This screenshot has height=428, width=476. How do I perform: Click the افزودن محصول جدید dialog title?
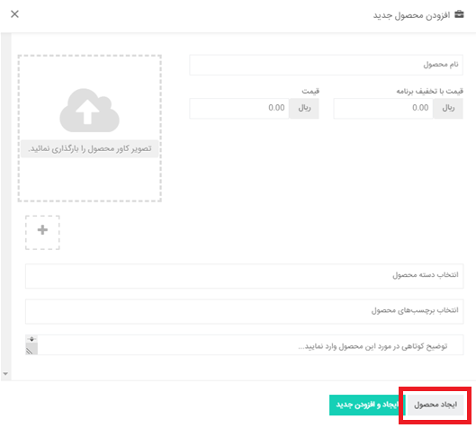[x=411, y=15]
